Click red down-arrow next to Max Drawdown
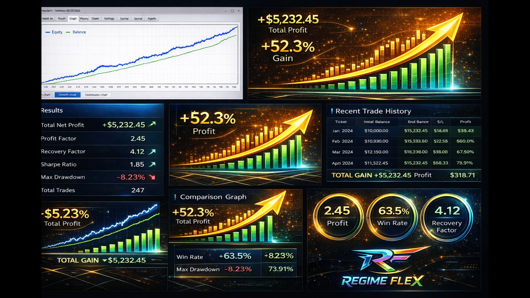 (x=152, y=177)
